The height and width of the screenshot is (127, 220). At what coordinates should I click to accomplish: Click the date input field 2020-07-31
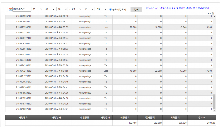(x=21, y=9)
